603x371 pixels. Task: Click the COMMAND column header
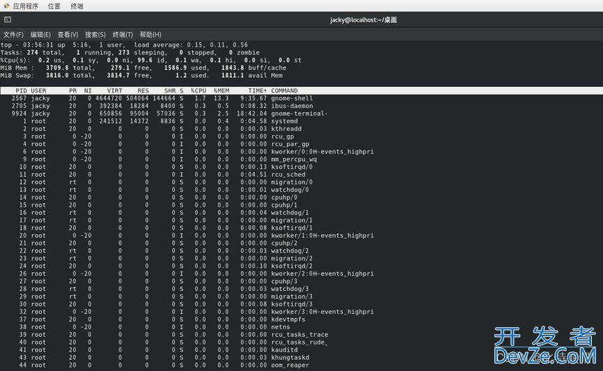point(284,90)
